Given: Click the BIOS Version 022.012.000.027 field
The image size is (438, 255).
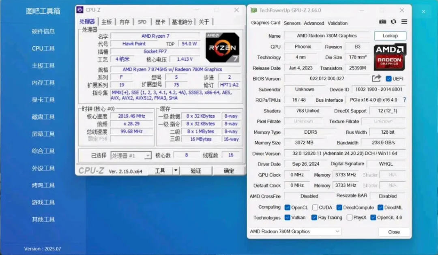Looking at the screenshot, I should (x=327, y=79).
